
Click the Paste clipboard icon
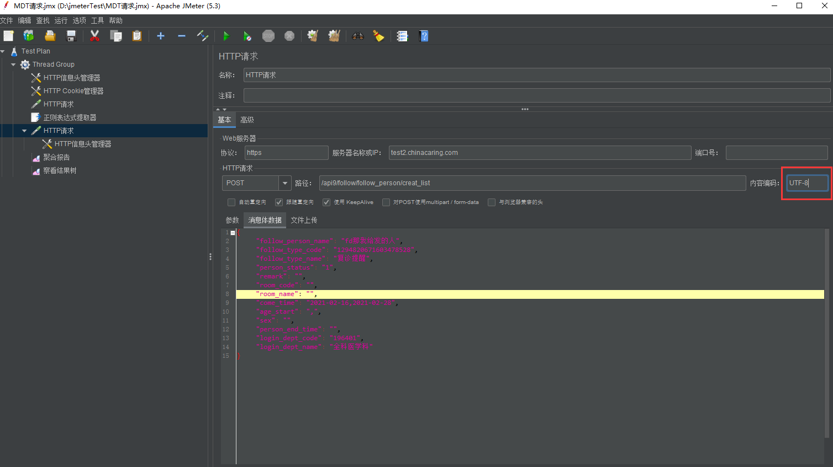[137, 36]
